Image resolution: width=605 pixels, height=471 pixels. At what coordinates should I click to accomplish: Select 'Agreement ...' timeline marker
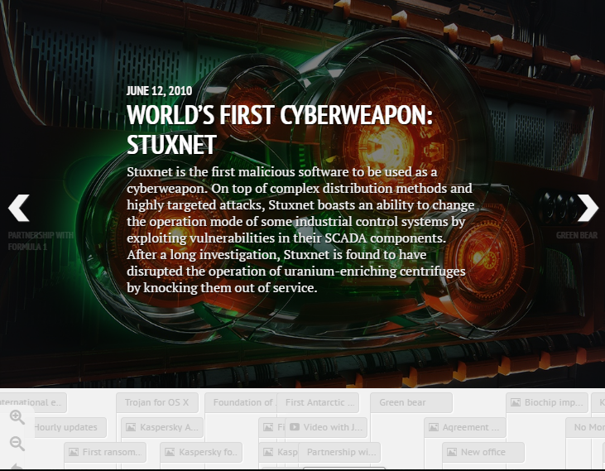pyautogui.click(x=465, y=427)
